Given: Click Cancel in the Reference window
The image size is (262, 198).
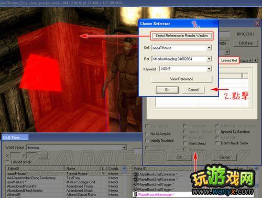Looking at the screenshot, I should [x=224, y=157].
